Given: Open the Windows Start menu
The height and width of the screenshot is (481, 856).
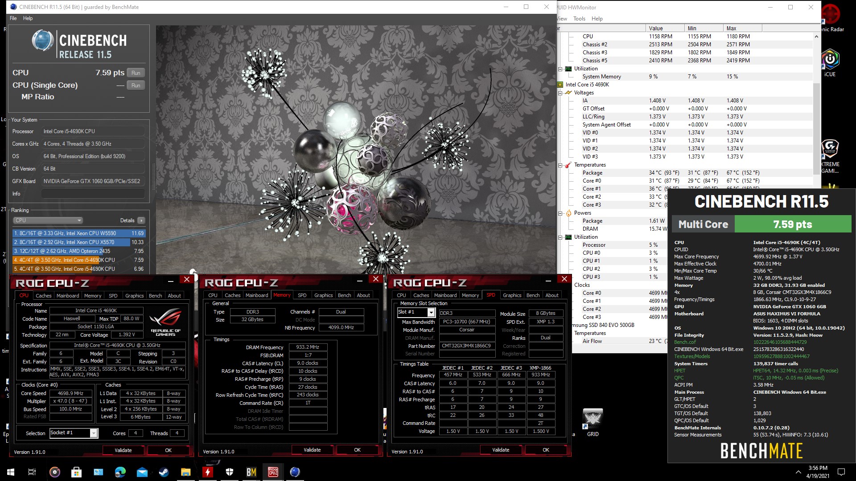Looking at the screenshot, I should [11, 472].
